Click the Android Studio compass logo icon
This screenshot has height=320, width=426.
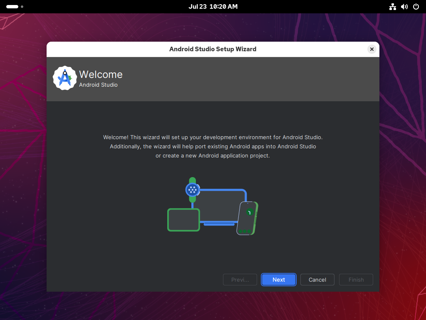pyautogui.click(x=64, y=78)
